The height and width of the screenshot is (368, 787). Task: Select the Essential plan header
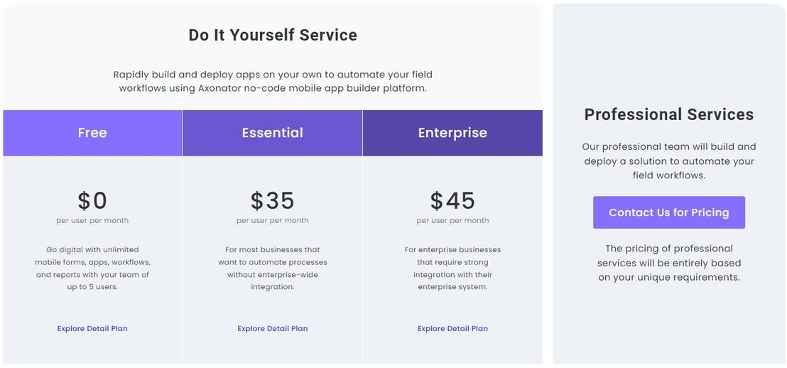[x=272, y=133]
